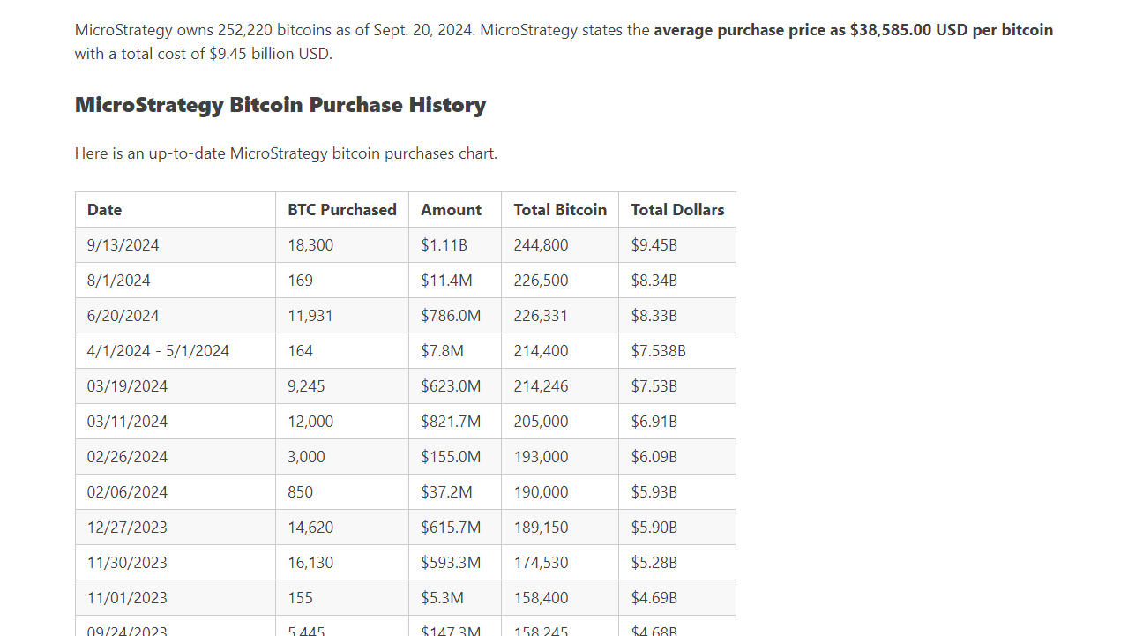
Task: Select the $155.0M amount cell
Action: (455, 457)
